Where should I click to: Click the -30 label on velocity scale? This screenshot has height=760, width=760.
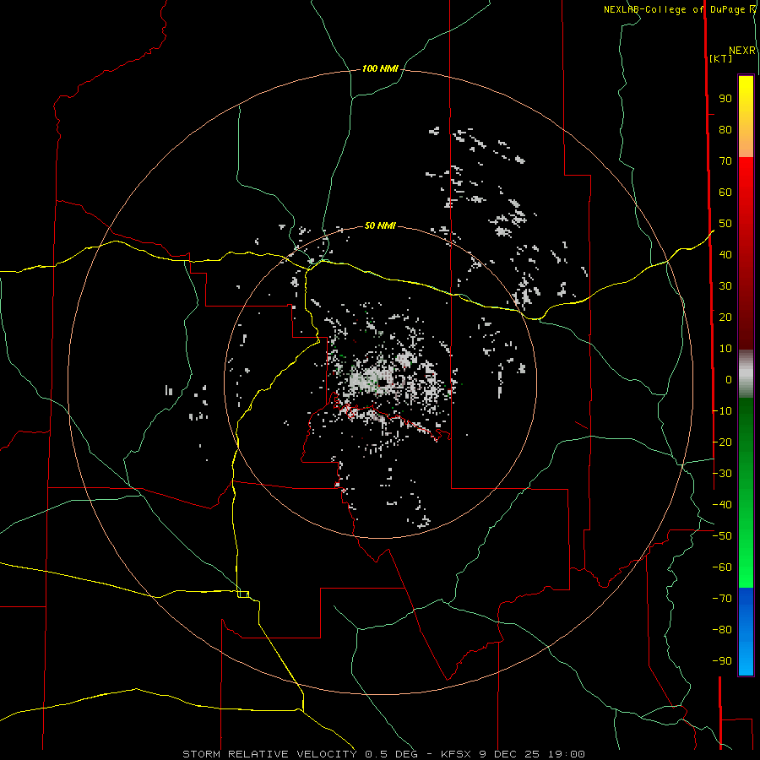pos(722,474)
